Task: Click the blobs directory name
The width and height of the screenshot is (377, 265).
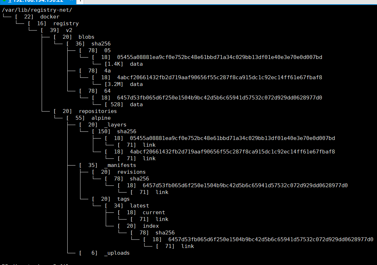Action: click(x=86, y=37)
